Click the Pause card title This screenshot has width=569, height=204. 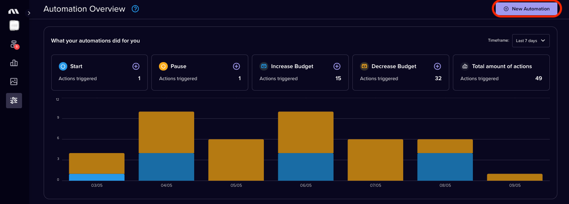tap(179, 66)
